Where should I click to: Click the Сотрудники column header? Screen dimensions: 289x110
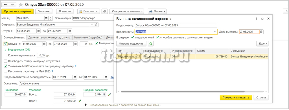pos(249,51)
